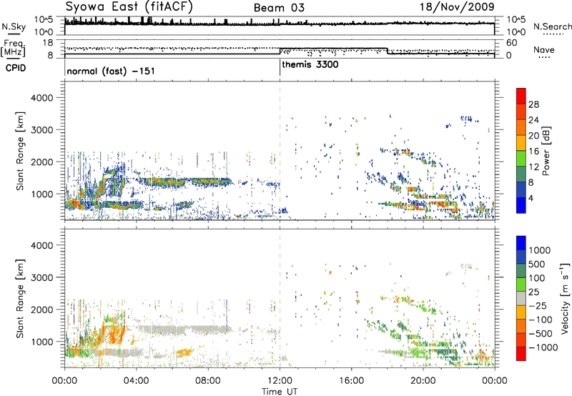Click the 2000 tick in the power panel

click(41, 162)
